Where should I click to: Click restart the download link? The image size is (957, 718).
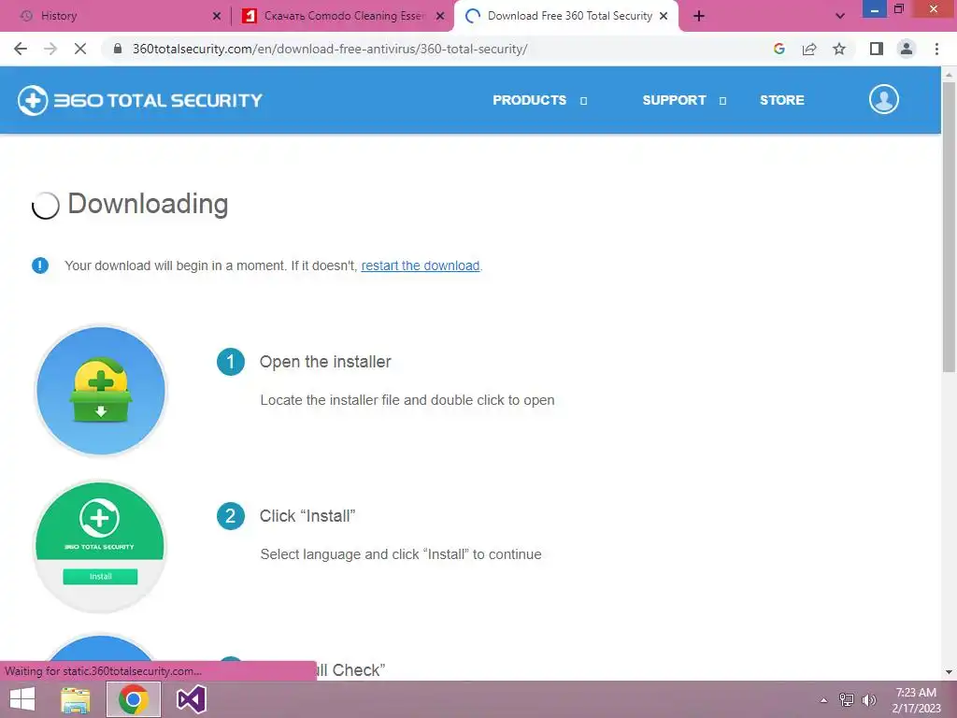point(420,266)
